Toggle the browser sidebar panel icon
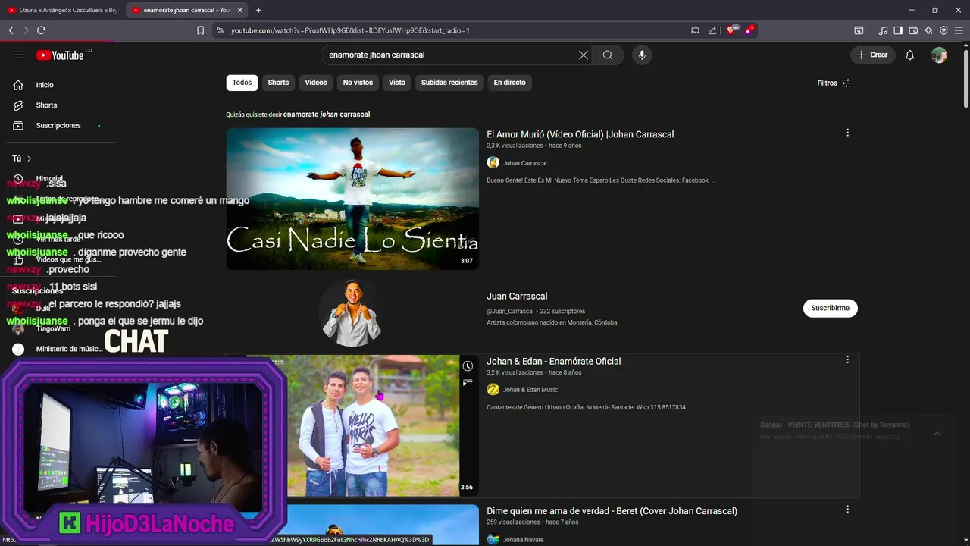970x546 pixels. click(898, 30)
